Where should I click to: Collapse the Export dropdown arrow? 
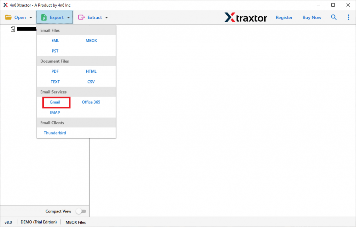click(68, 17)
